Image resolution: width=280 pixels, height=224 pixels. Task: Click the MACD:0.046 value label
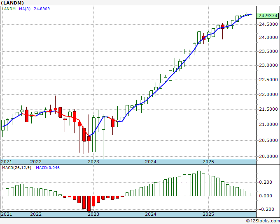48,168
